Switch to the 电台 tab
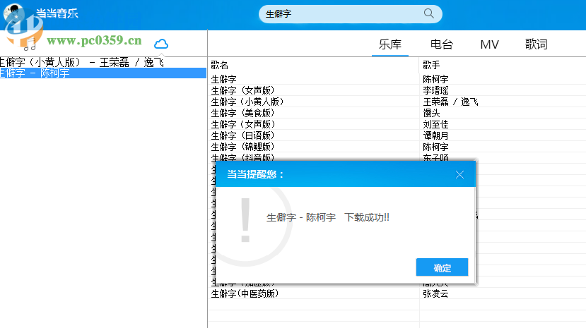Screen dimensions: 586x328 441,44
